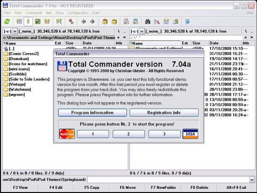
Task: Go forward with the right arrow icon
Action: [92, 22]
